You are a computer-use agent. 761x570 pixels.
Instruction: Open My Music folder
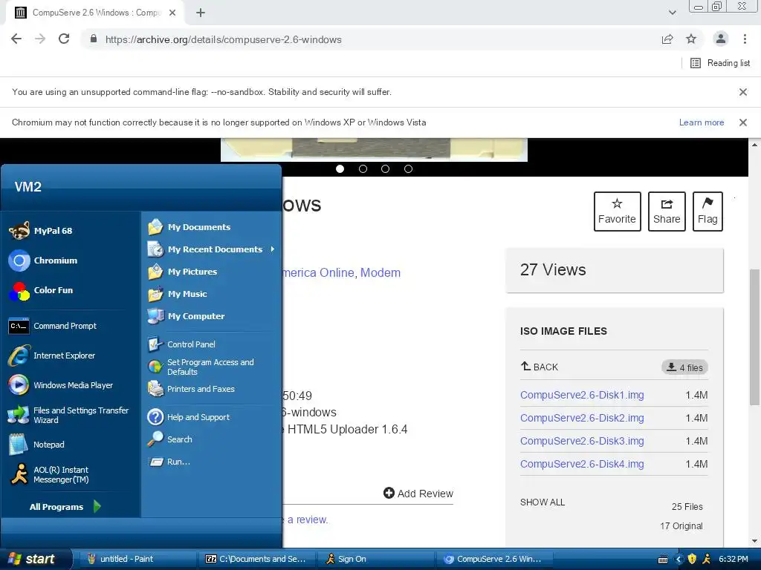[x=178, y=294]
